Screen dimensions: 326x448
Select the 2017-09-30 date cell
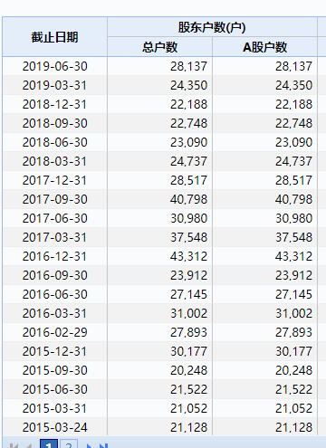pos(54,199)
